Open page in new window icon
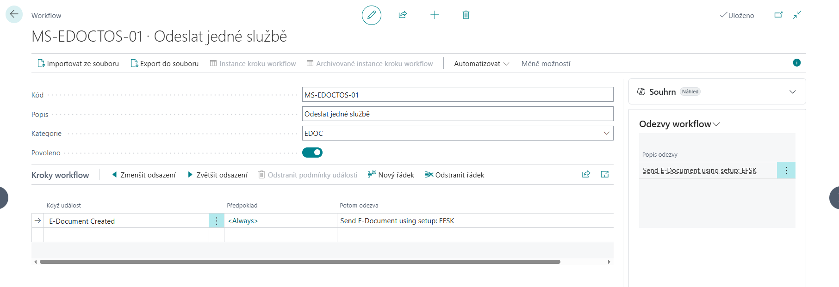This screenshot has height=287, width=839. tap(778, 15)
